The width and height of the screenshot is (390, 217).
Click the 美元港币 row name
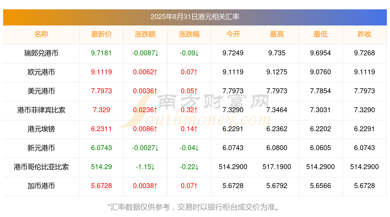41,91
